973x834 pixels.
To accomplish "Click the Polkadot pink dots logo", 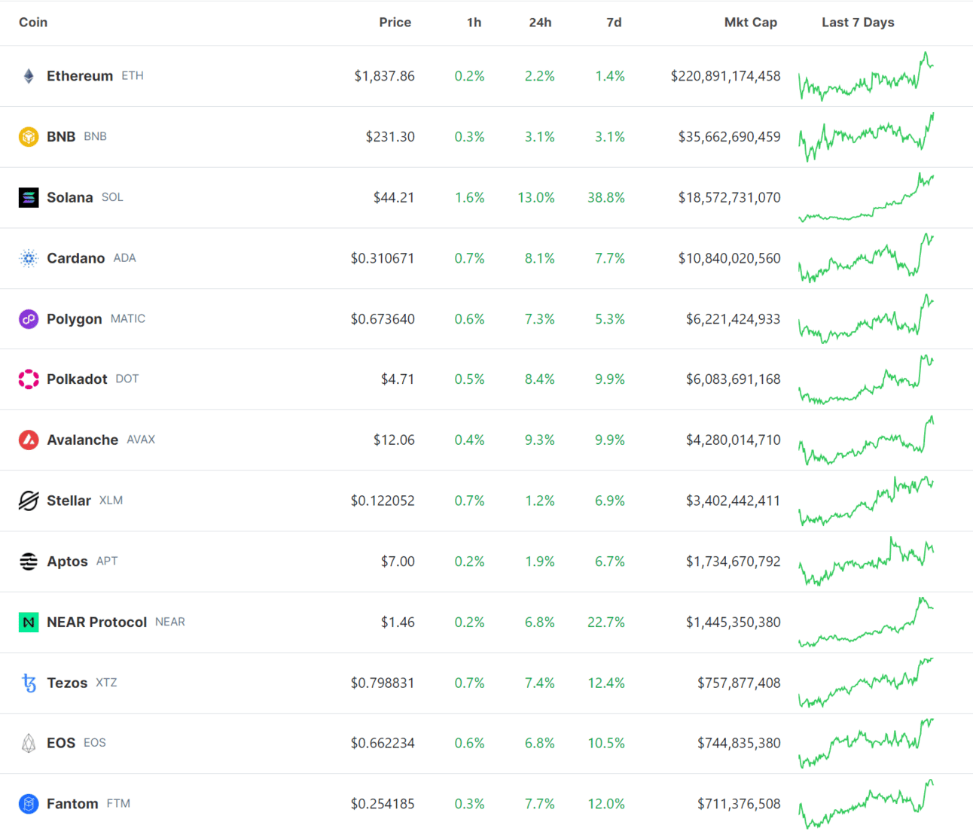I will point(29,379).
